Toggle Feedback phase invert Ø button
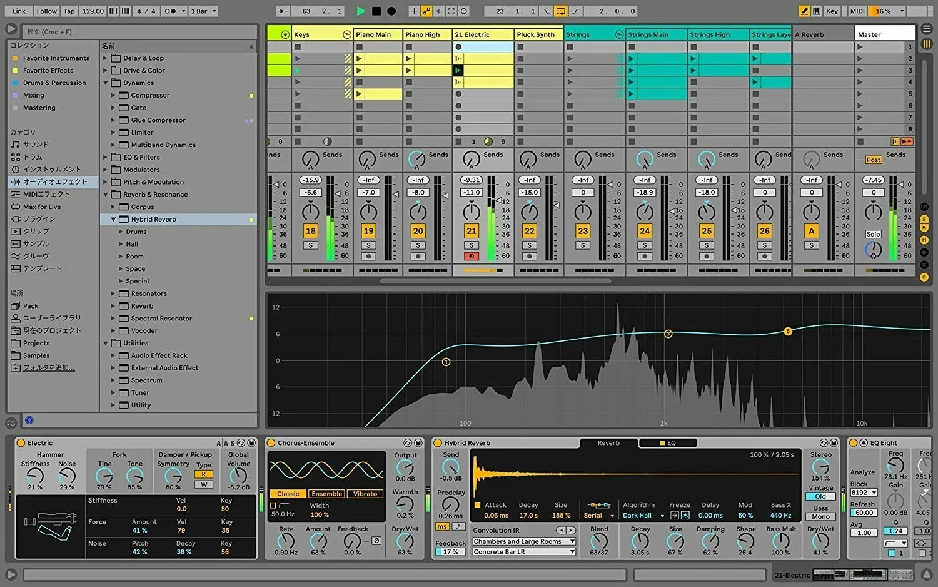The image size is (938, 587). click(x=376, y=541)
